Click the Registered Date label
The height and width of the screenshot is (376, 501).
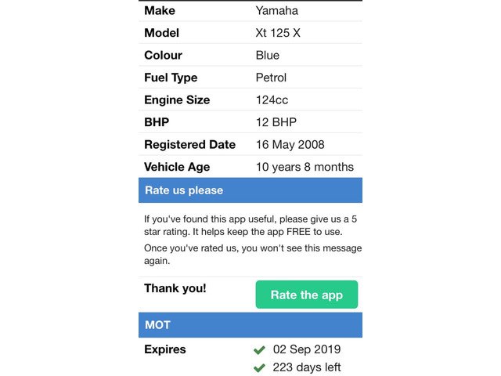point(189,145)
